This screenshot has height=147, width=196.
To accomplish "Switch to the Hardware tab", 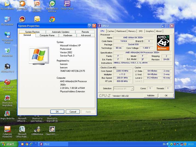I will click(68, 35).
